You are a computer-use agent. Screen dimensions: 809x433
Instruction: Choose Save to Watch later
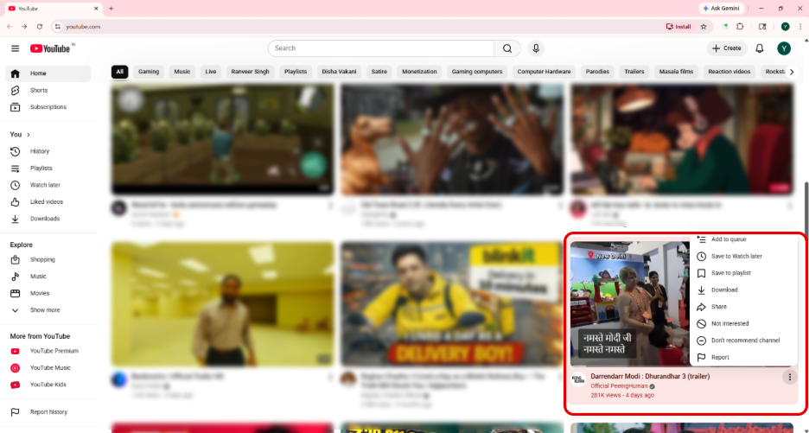743,256
